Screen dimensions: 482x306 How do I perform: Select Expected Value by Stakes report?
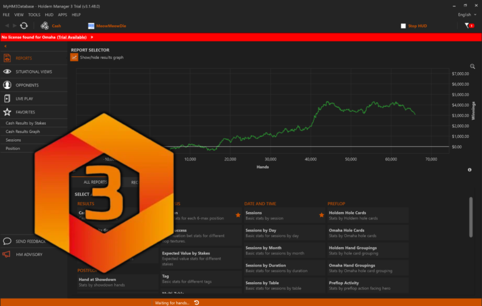pyautogui.click(x=201, y=258)
